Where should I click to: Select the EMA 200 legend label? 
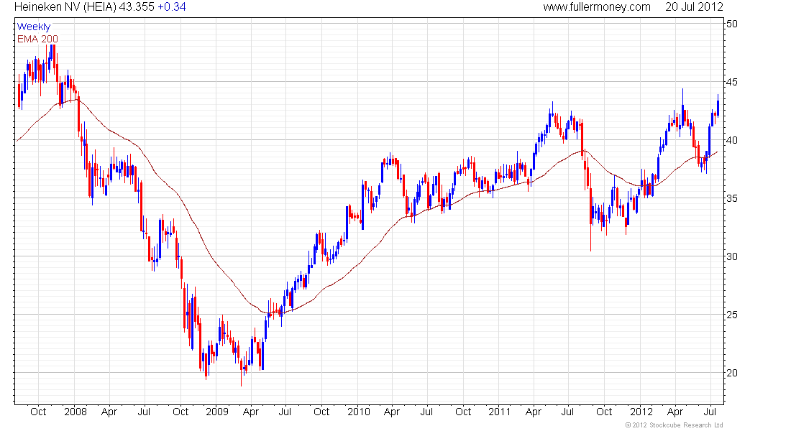coord(37,39)
